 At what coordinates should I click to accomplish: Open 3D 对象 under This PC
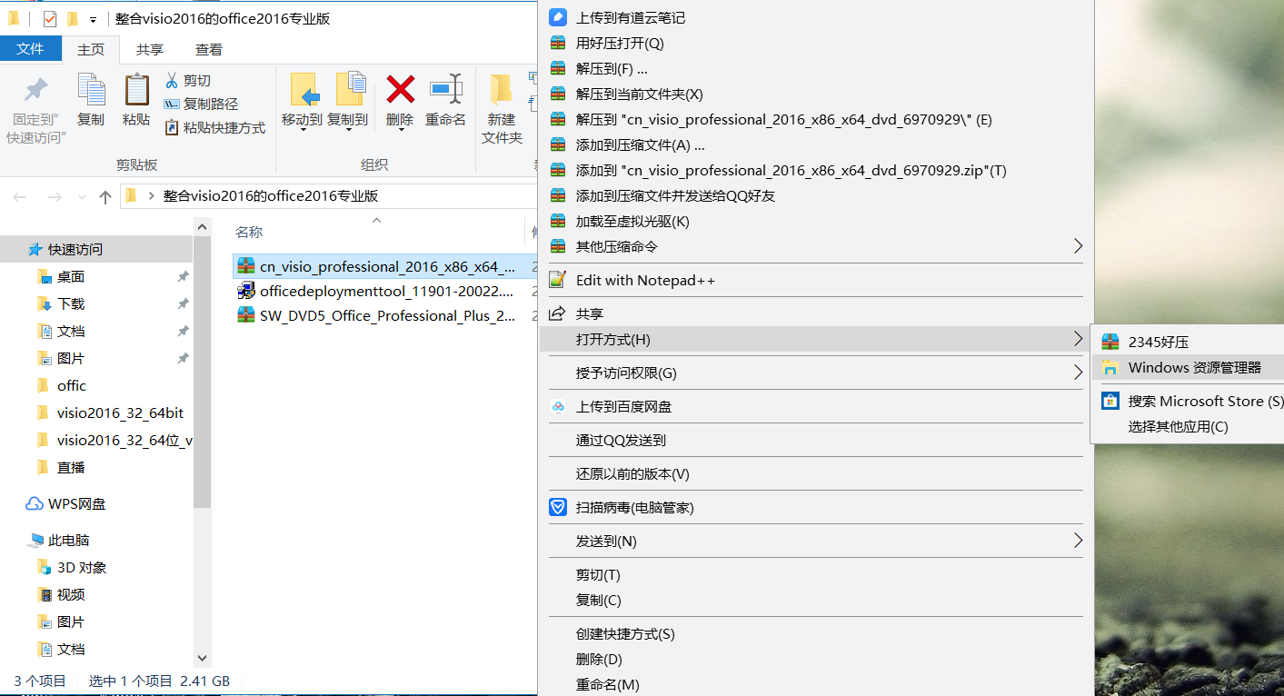point(82,567)
